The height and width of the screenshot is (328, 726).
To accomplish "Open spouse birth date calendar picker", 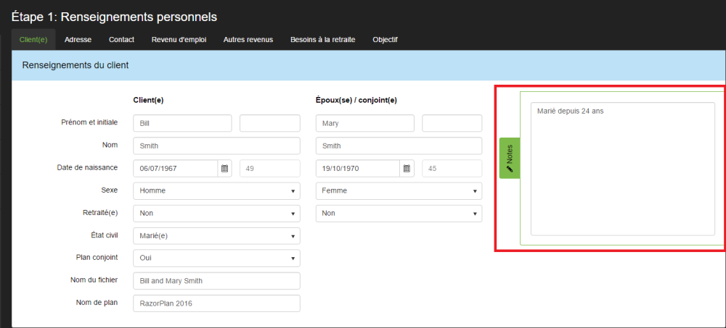I will (x=407, y=169).
